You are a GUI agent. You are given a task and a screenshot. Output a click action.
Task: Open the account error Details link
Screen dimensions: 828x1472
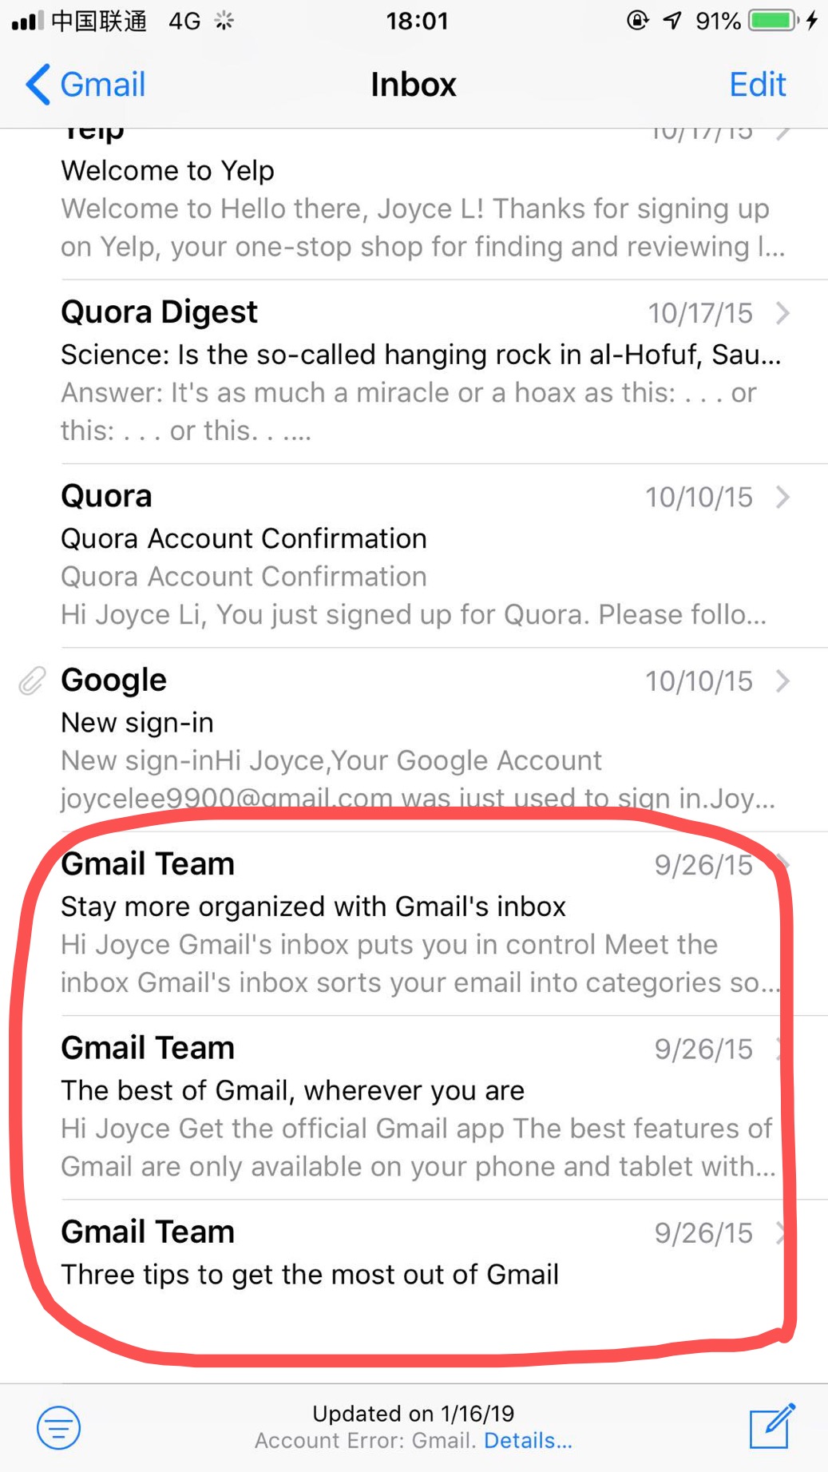(x=528, y=1440)
